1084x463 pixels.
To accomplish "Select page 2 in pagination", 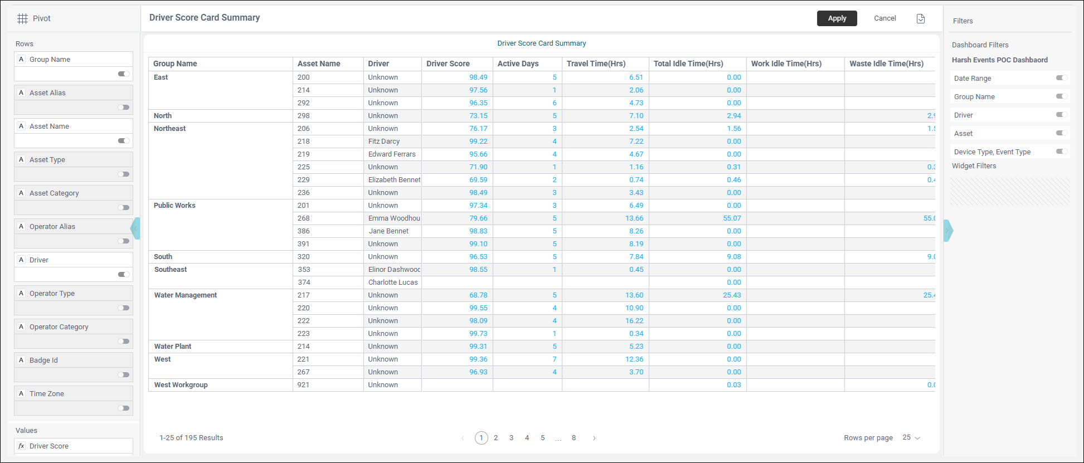I will (x=496, y=438).
